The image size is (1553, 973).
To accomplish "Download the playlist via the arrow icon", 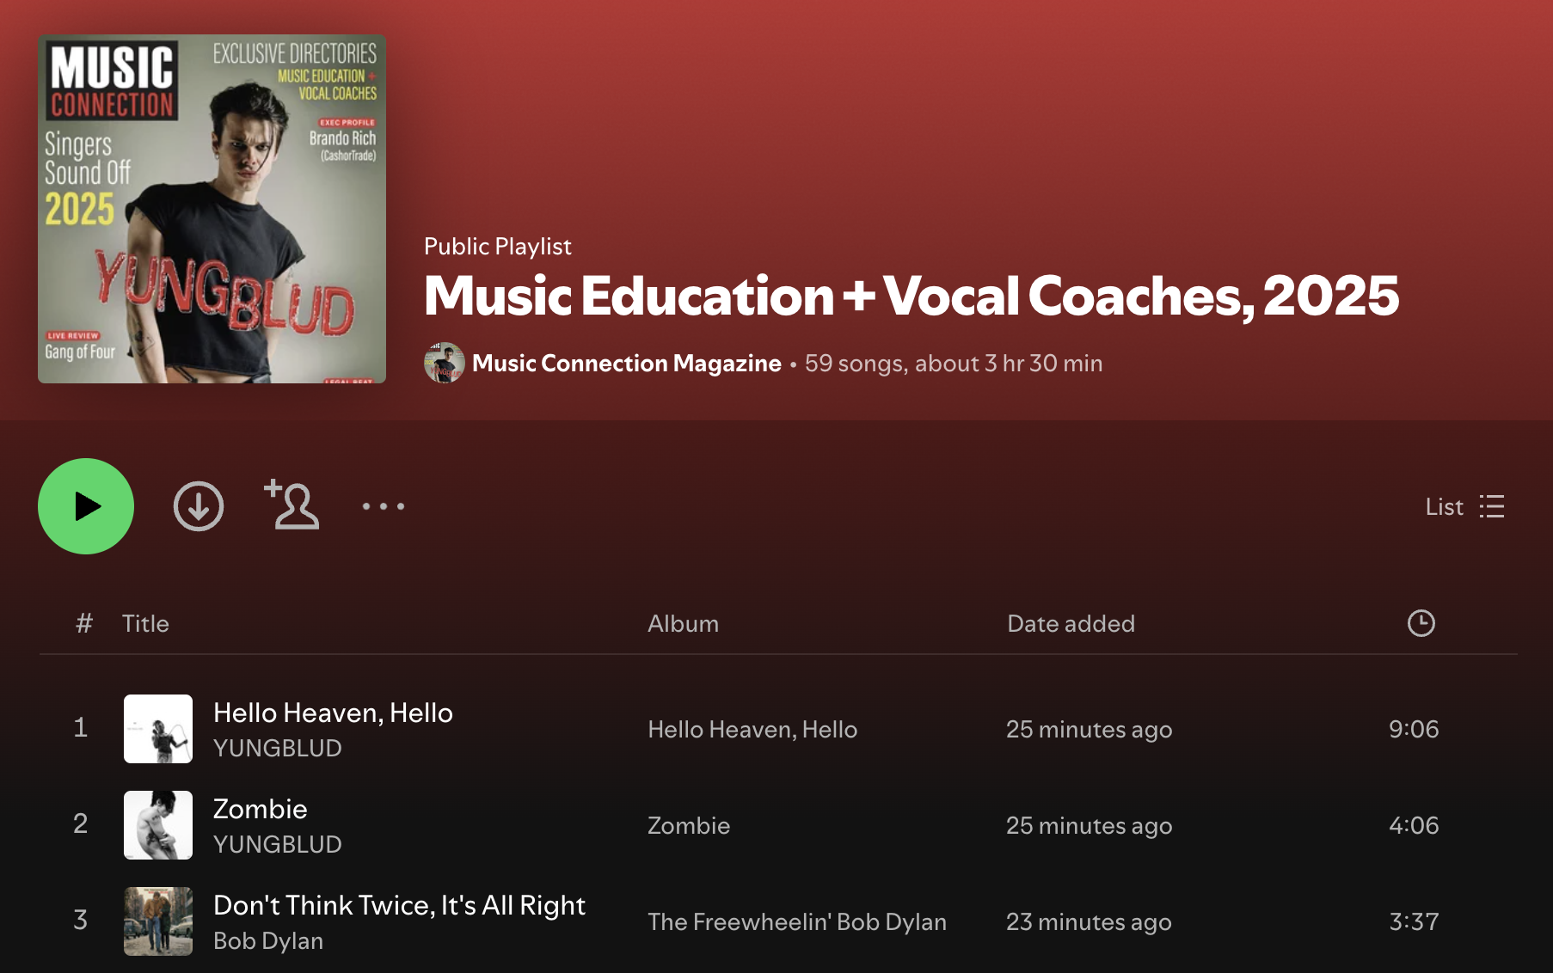I will [x=199, y=506].
